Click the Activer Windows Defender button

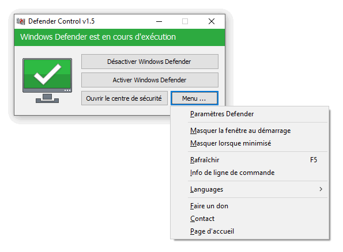150,80
